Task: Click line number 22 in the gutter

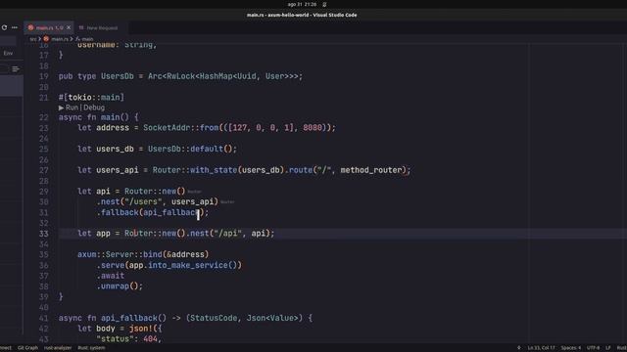Action: 43,117
